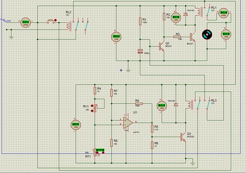Click RV1 upper red adjust dot
The image size is (246, 173).
pyautogui.click(x=92, y=106)
